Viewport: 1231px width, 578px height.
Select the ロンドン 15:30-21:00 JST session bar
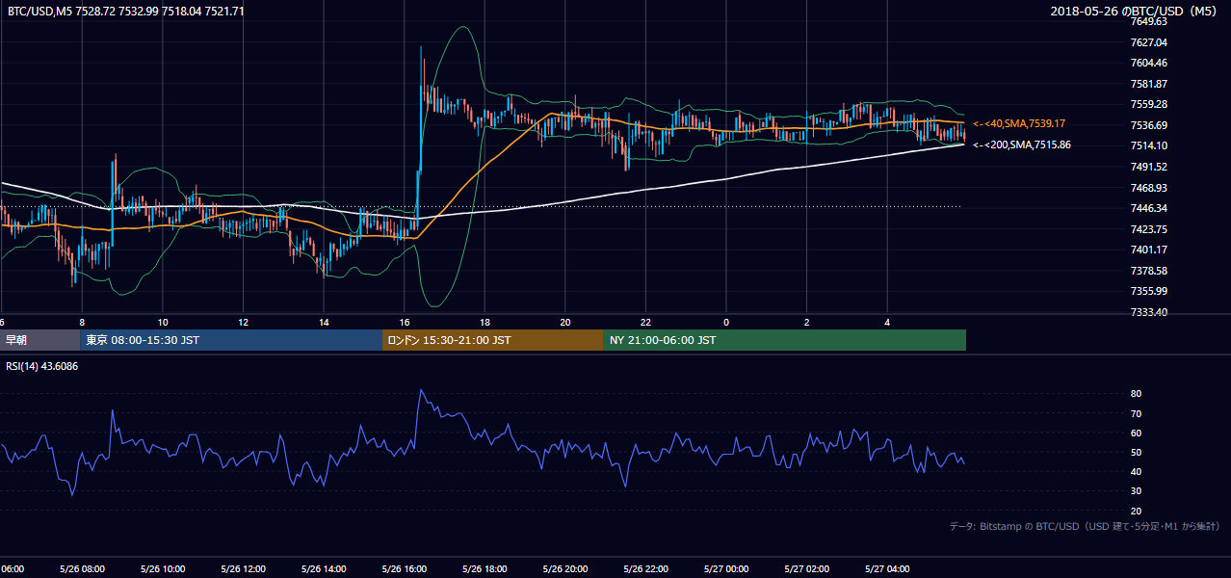(493, 340)
